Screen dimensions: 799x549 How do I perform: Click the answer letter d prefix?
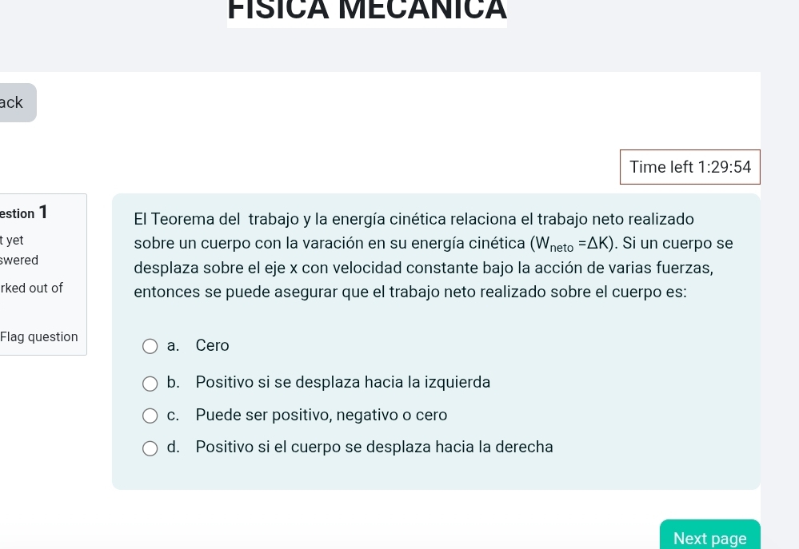point(173,447)
